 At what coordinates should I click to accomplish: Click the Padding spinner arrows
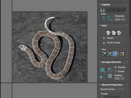click(x=123, y=78)
